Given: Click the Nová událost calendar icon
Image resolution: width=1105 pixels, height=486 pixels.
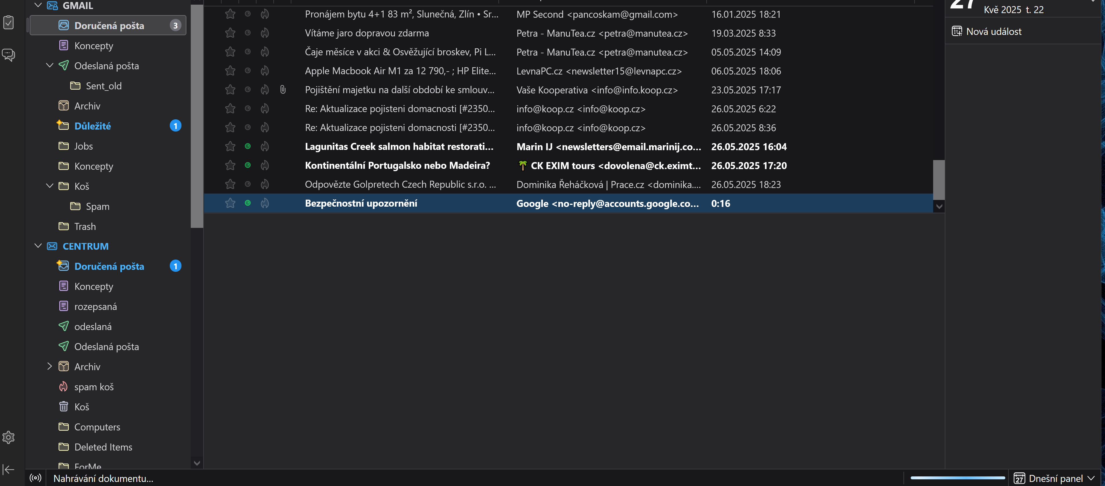Looking at the screenshot, I should point(957,31).
